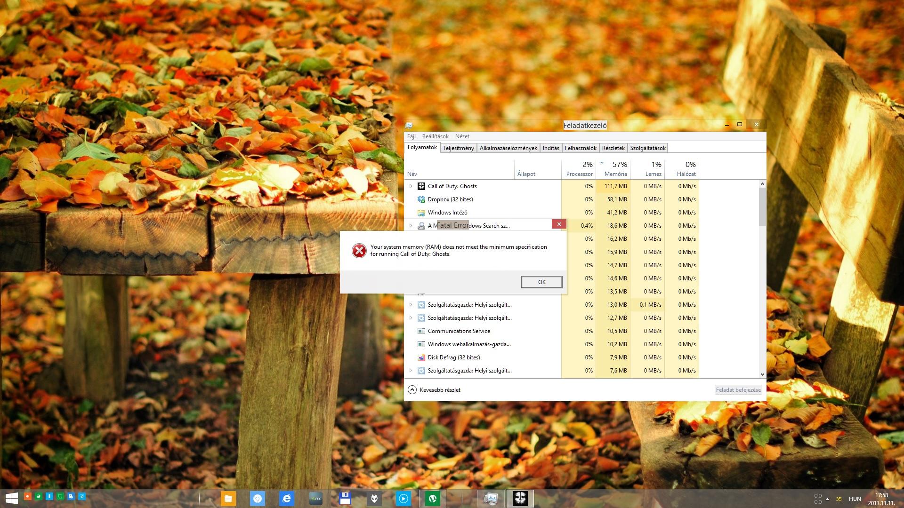Open Internet Explorer from the taskbar
The image size is (904, 508).
(286, 499)
